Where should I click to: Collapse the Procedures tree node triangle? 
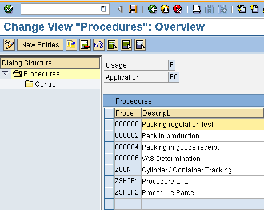(5, 73)
